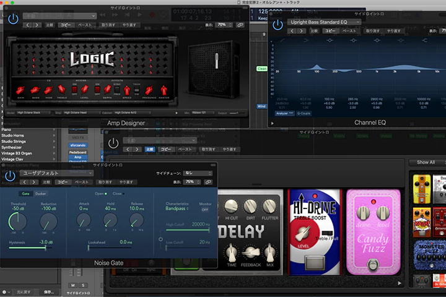Viewport: 446px width, 297px height.
Task: Click 比較 button in Pedalboard window
Action: pos(150,149)
